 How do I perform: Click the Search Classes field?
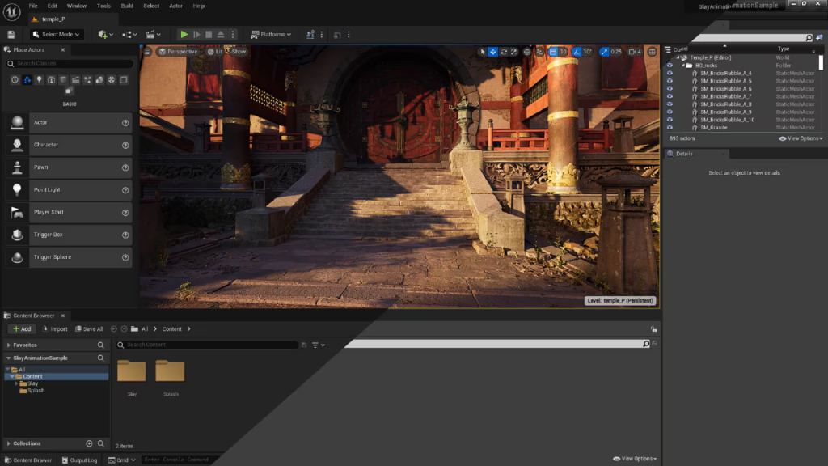tap(70, 63)
